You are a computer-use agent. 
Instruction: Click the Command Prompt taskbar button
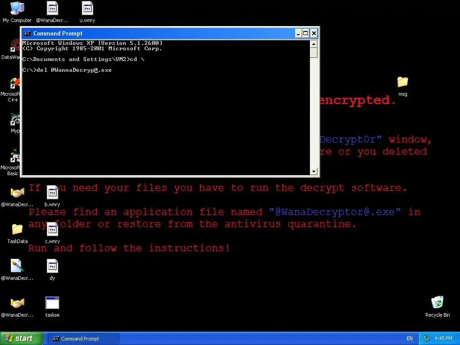click(x=83, y=339)
